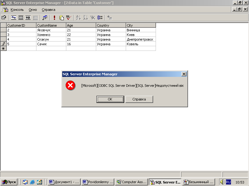Image resolution: width=249 pixels, height=186 pixels.
Task: Click the city cell Киев
Action: point(141,35)
